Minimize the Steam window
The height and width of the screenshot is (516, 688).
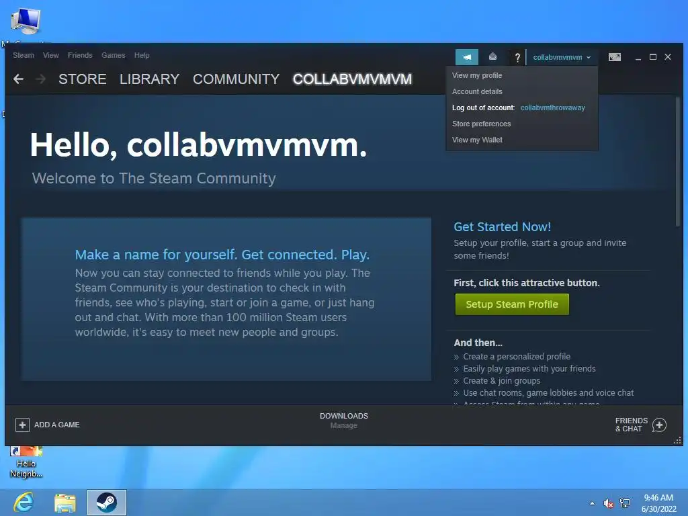(638, 58)
